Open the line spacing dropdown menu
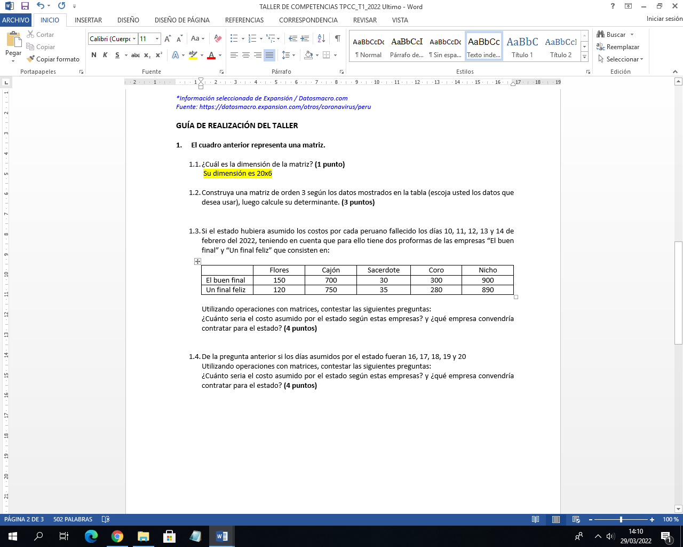Viewport: 683px width, 547px height. pos(288,54)
